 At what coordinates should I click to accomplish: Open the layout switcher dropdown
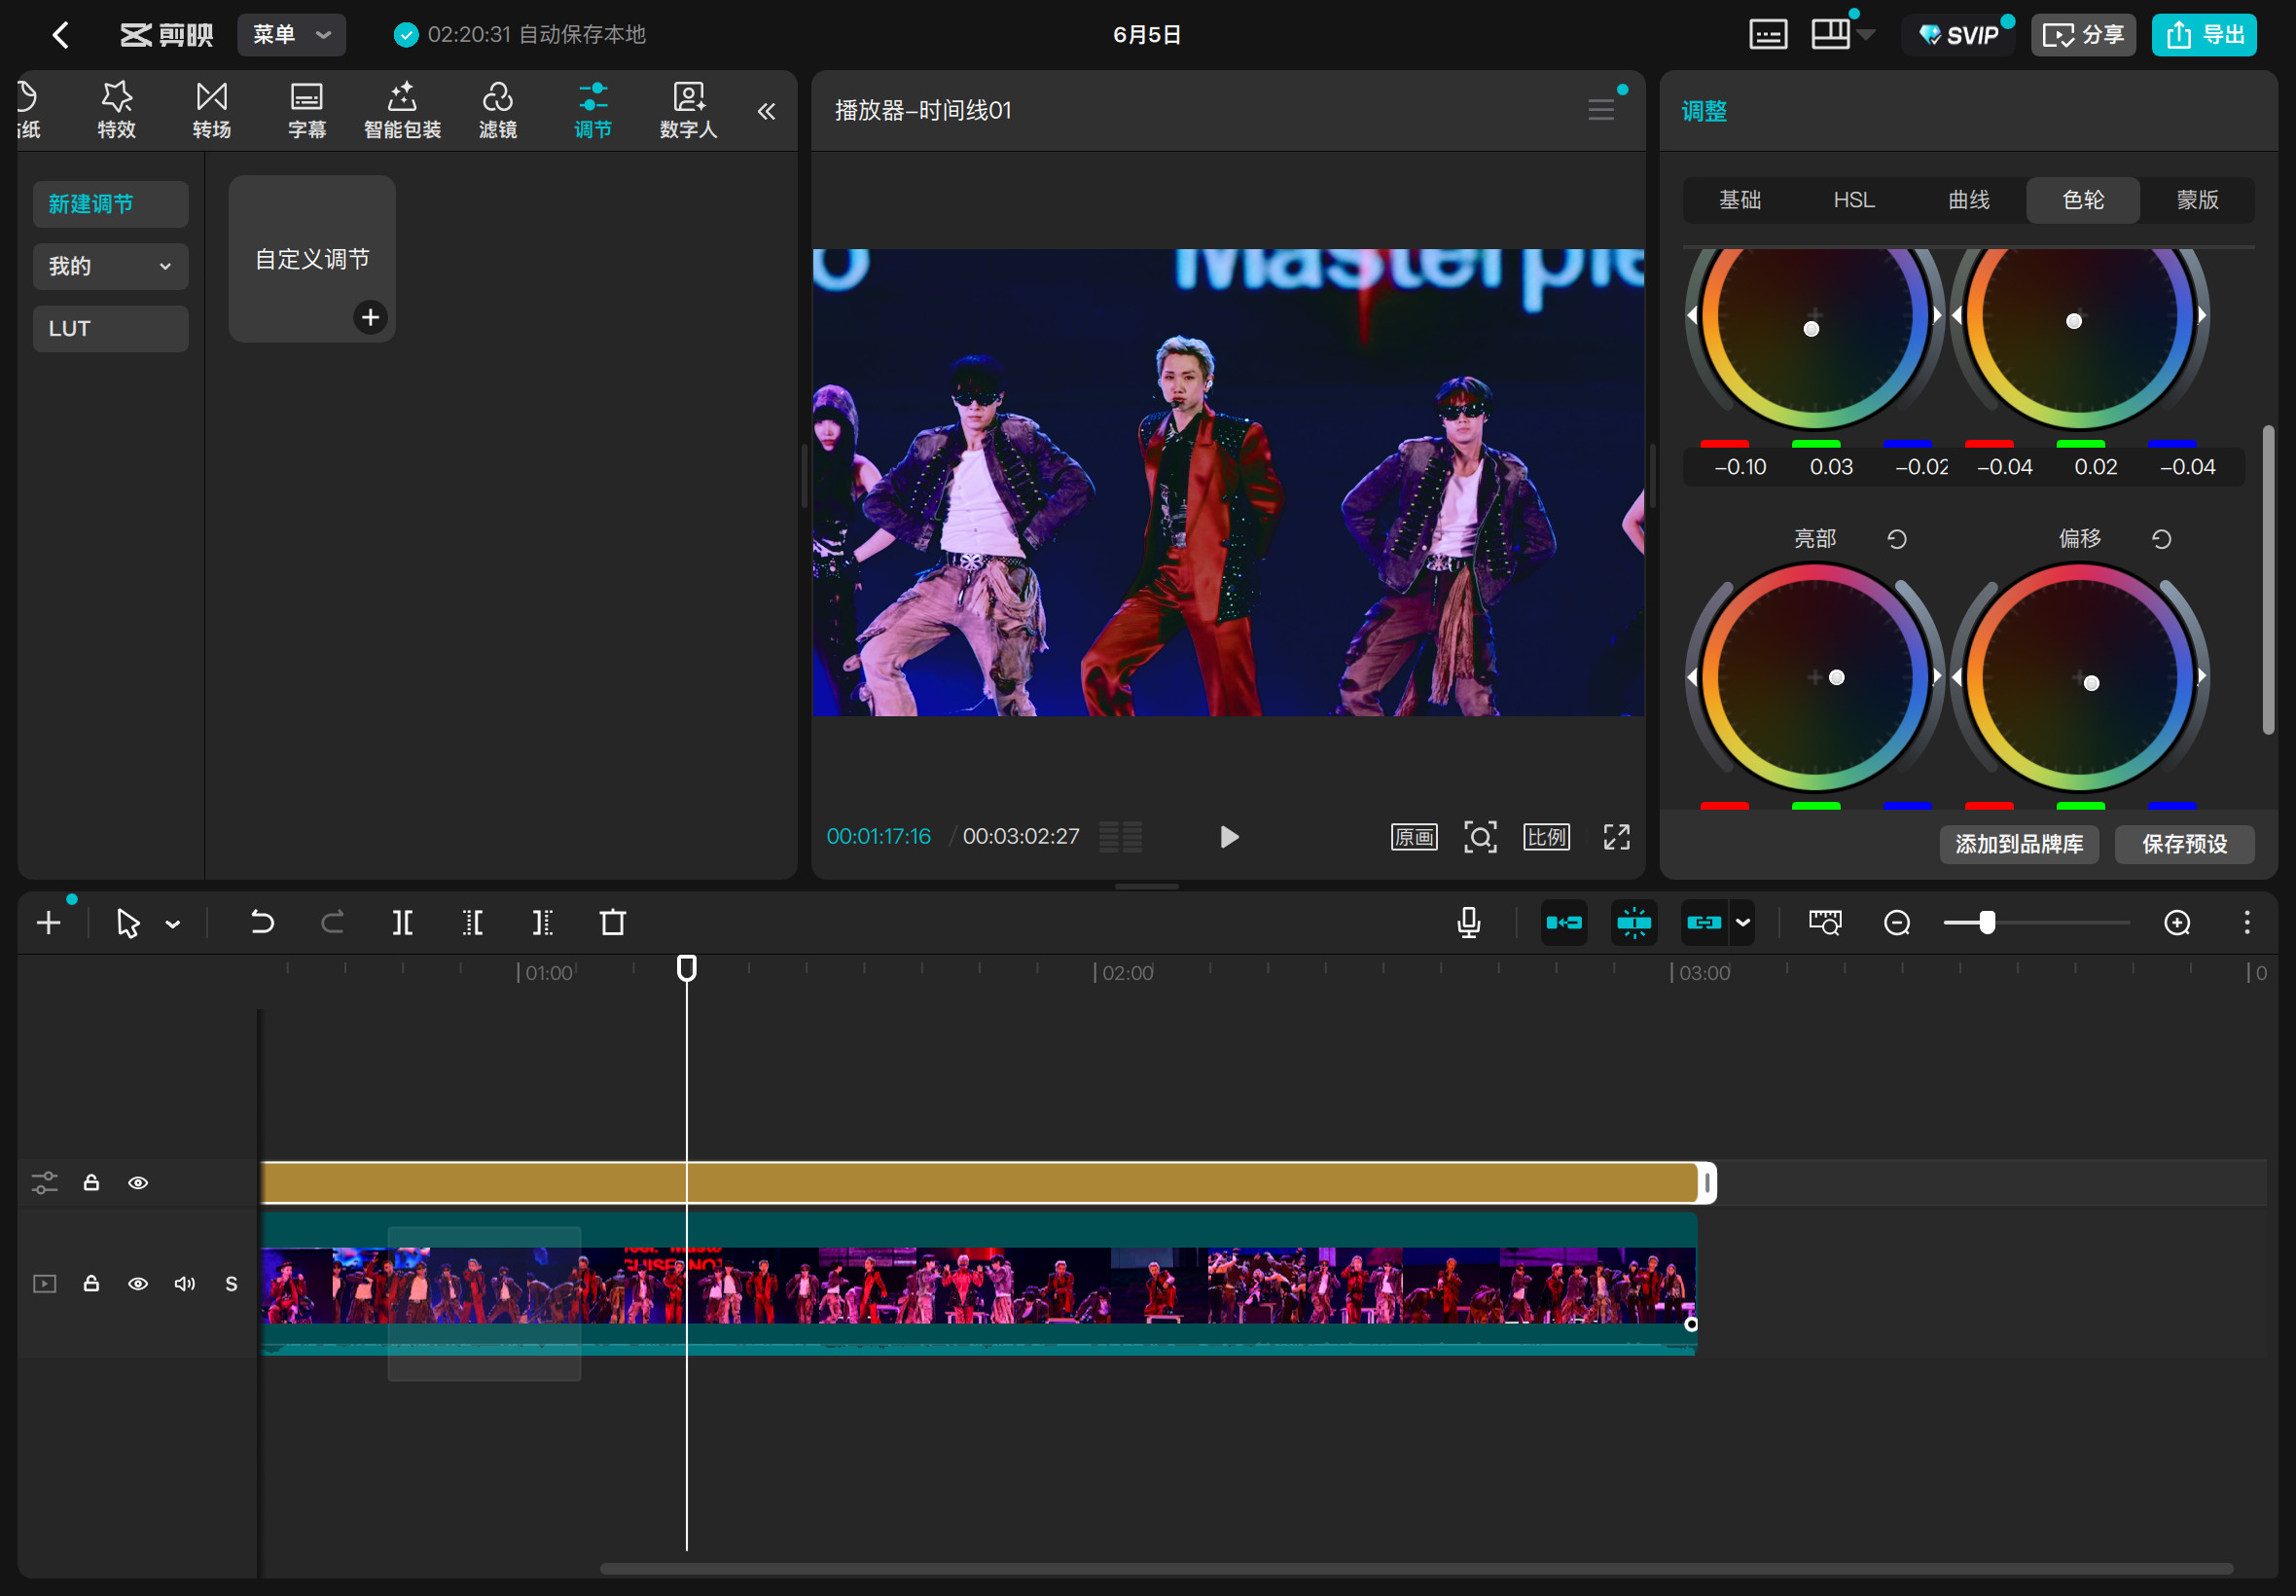pyautogui.click(x=1843, y=35)
